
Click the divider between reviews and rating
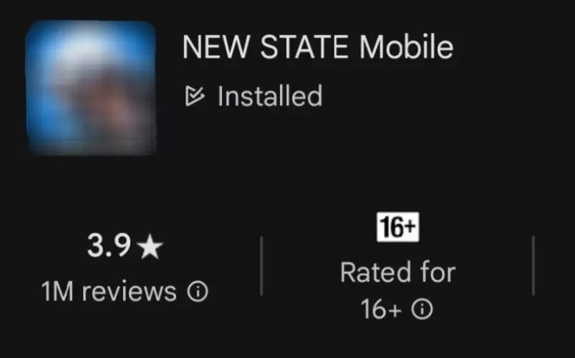pos(261,266)
